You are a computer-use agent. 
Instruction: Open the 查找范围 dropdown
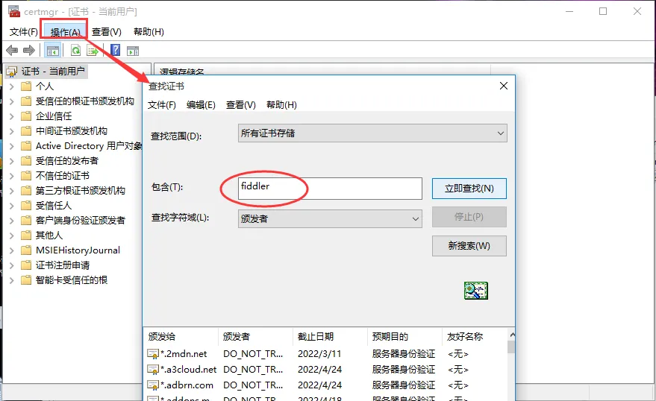pos(372,133)
